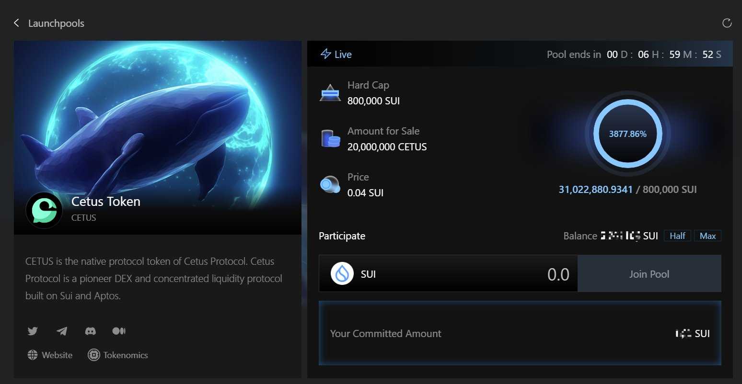
Task: Click the back arrow next to Launchpools
Action: 16,23
